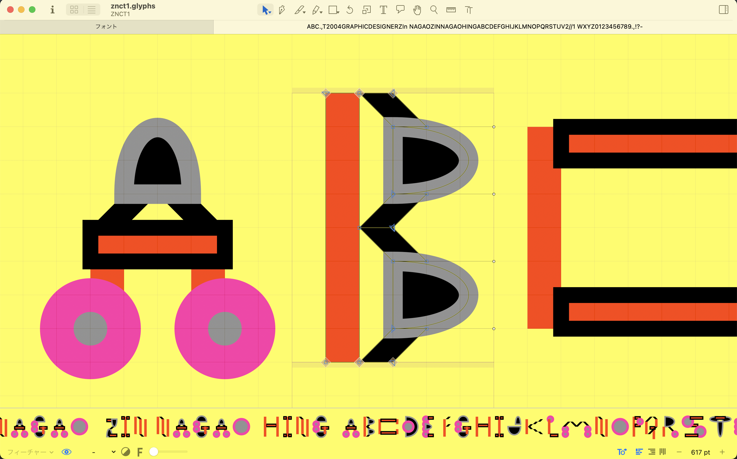Click the preview blur slider handle
This screenshot has height=459, width=737.
[154, 452]
